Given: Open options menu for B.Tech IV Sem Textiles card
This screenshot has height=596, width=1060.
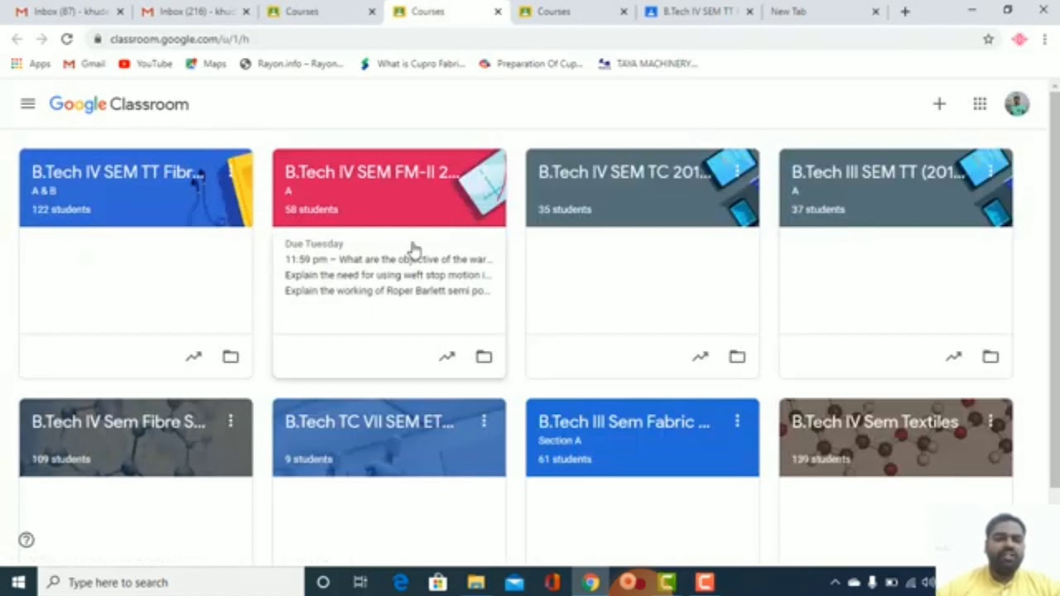Looking at the screenshot, I should click(990, 421).
